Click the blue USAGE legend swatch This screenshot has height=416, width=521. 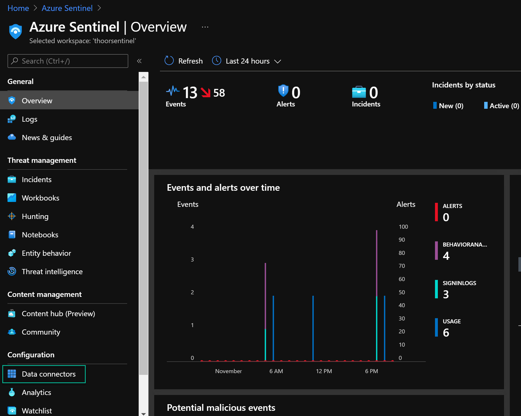click(x=436, y=327)
